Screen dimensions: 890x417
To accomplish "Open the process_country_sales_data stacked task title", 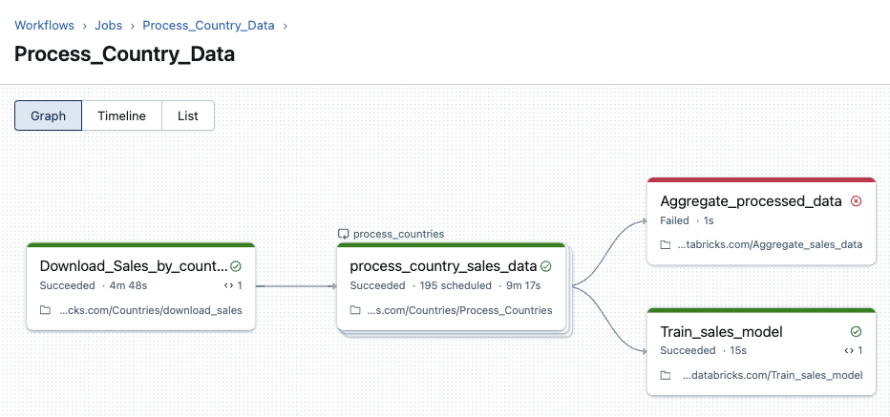I will pos(443,266).
